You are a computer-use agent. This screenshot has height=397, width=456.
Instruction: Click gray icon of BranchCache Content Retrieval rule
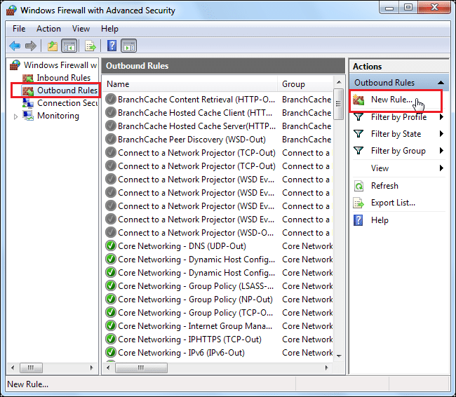111,99
